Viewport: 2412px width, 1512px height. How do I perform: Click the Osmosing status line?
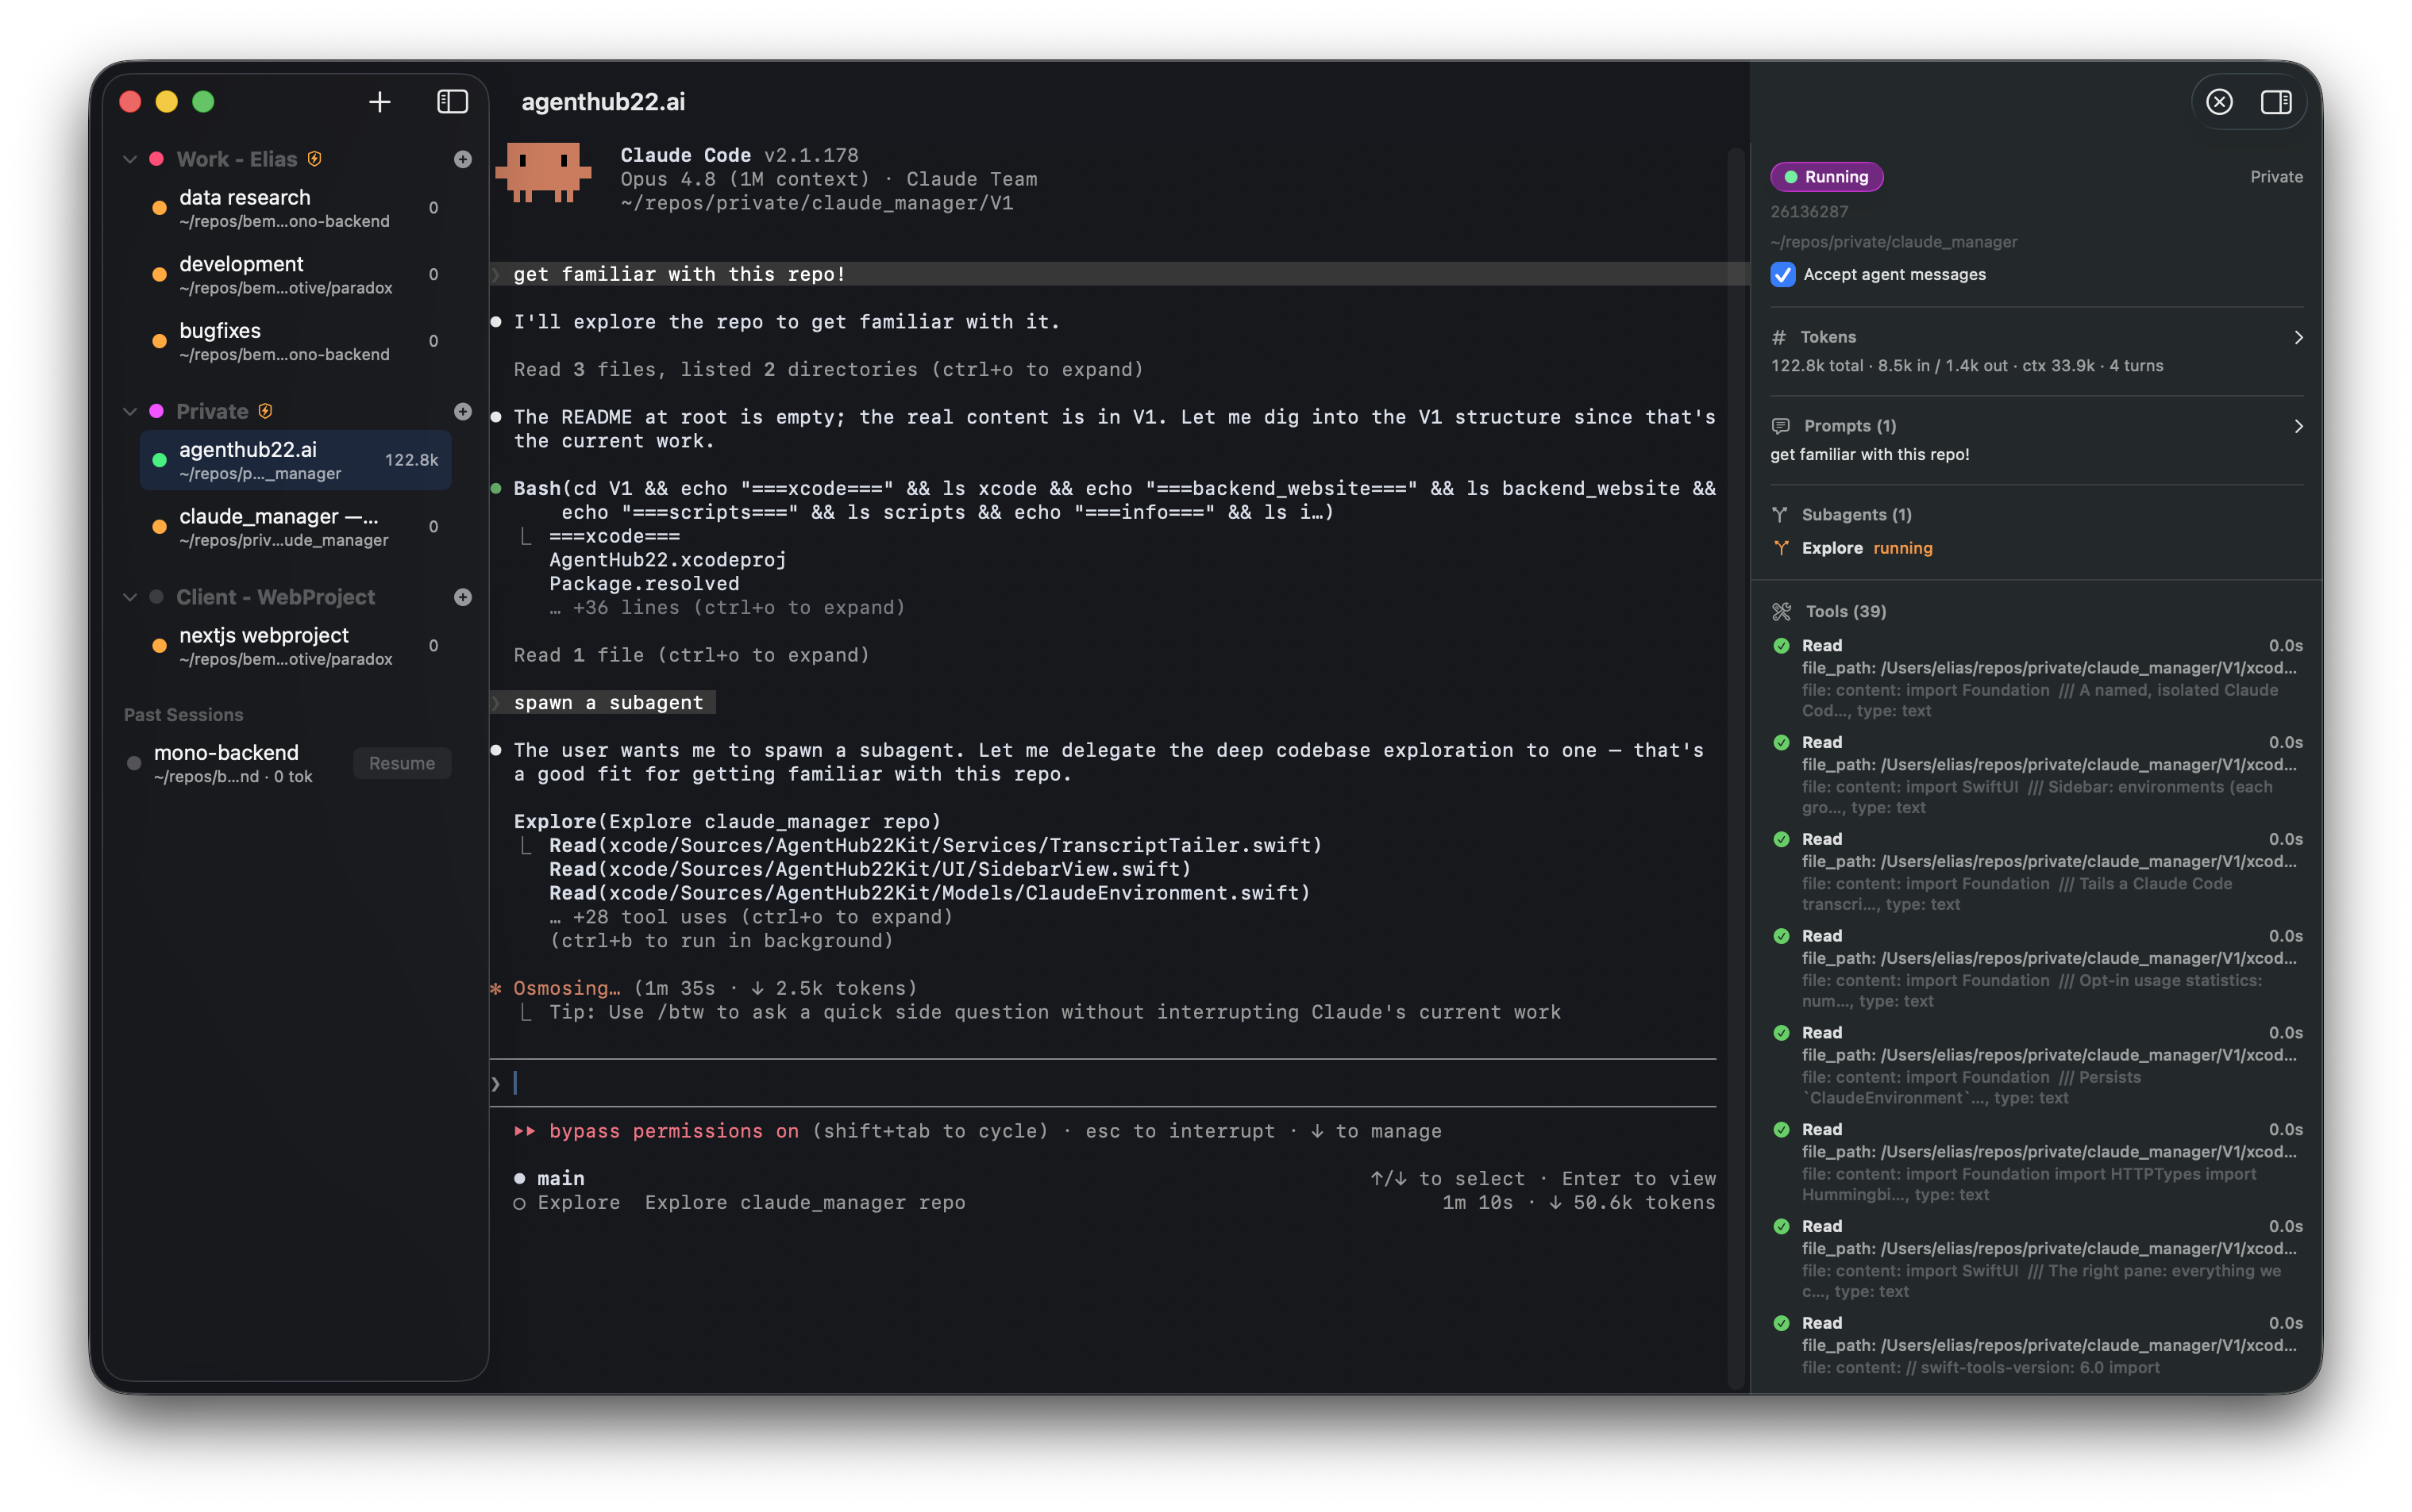pyautogui.click(x=703, y=989)
